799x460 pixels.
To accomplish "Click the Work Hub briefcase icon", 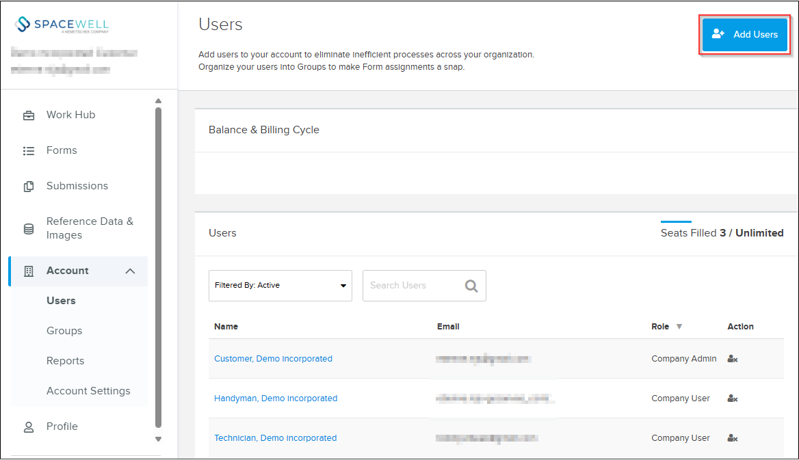I will point(29,116).
